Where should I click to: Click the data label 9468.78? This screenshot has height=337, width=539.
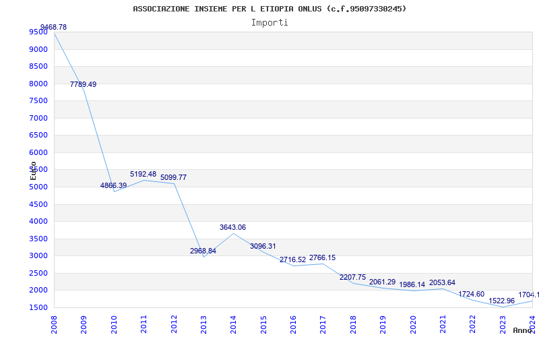click(54, 27)
